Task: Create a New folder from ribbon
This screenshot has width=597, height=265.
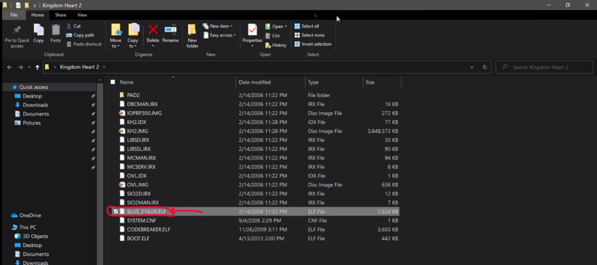Action: [192, 33]
